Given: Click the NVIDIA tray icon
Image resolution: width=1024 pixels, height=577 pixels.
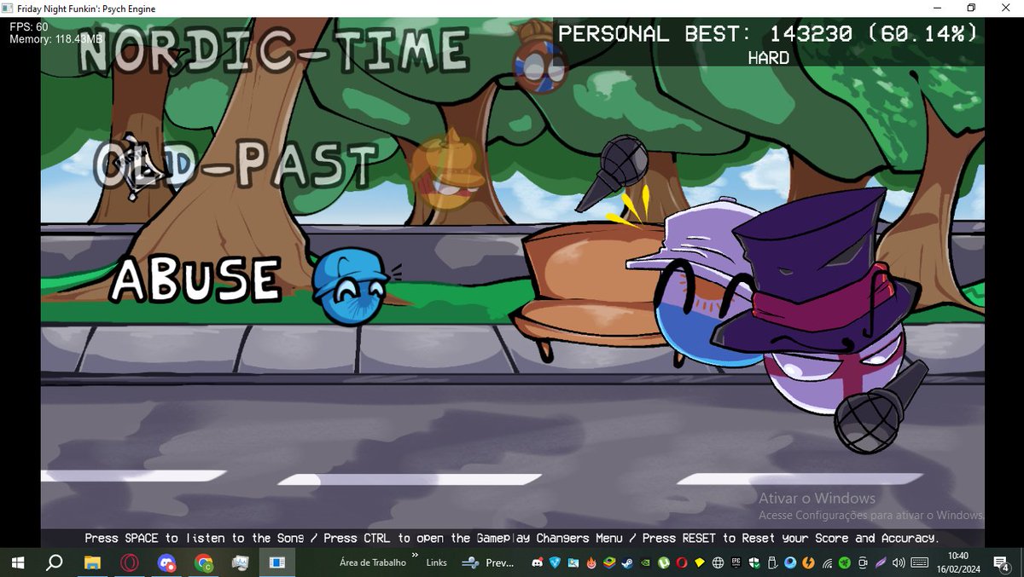Looking at the screenshot, I should (x=646, y=563).
